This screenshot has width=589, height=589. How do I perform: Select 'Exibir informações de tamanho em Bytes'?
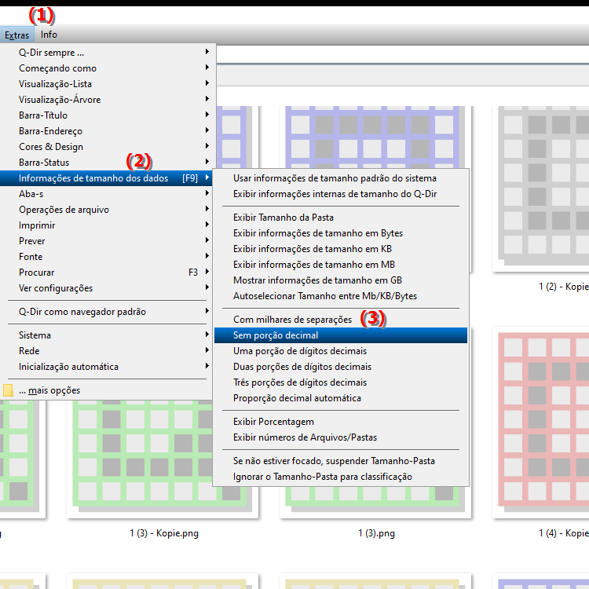coord(341,233)
